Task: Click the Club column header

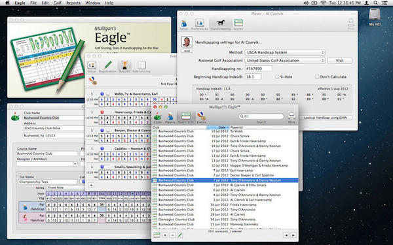Action: tap(179, 127)
